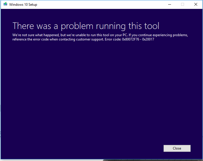Minimize the Windows 10 Setup window
Viewport: 203px width, 161px height.
(170, 4)
